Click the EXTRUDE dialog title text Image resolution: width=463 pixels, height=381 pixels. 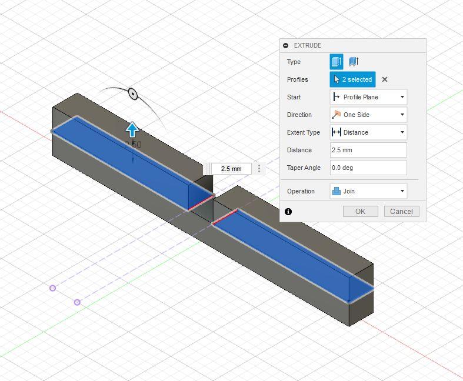click(307, 45)
